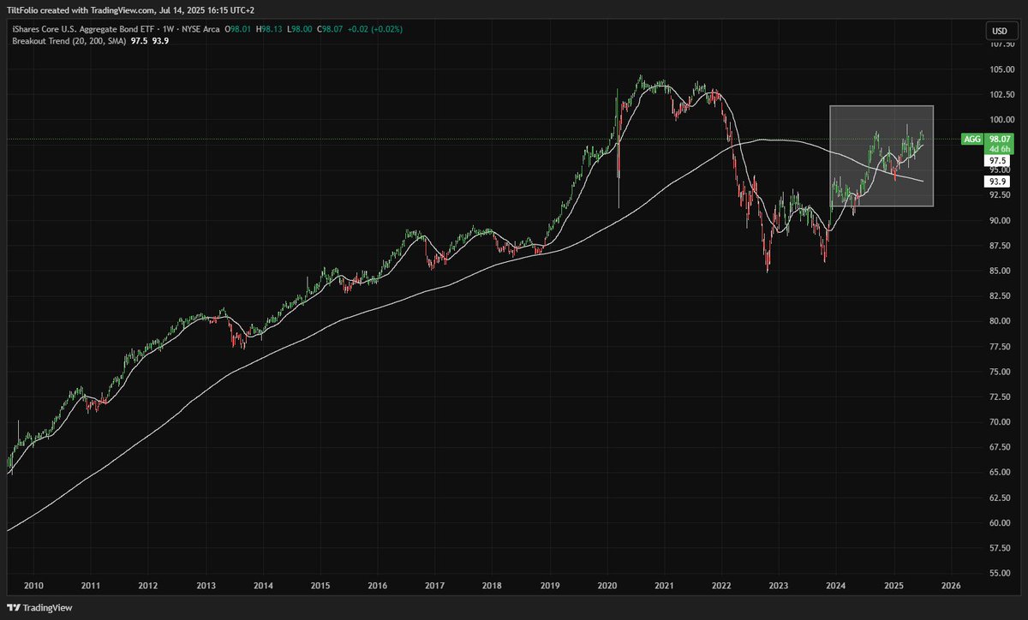Image resolution: width=1028 pixels, height=620 pixels.
Task: Click the 70.00 price axis label
Action: [x=1000, y=422]
